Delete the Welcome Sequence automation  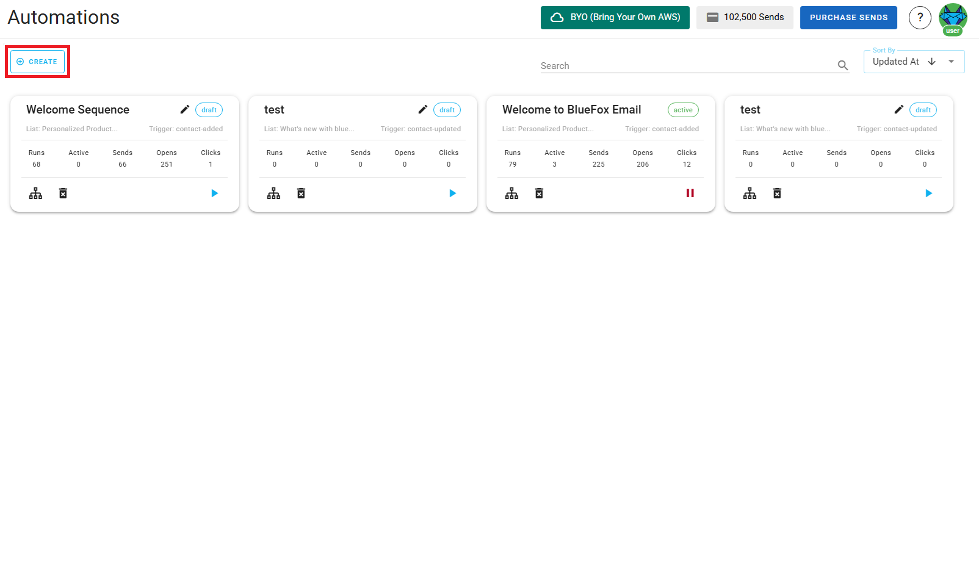click(x=63, y=193)
